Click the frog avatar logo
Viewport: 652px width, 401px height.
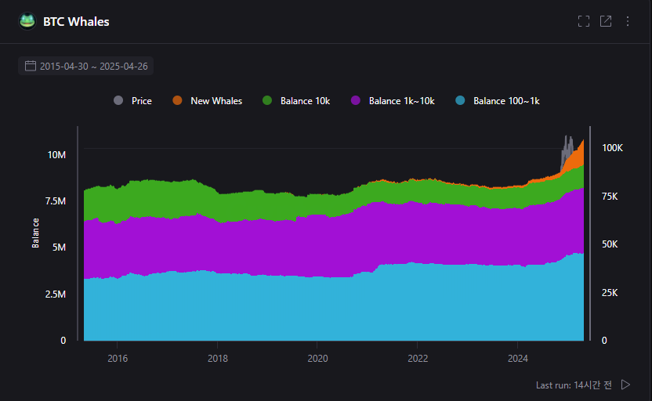tap(27, 21)
